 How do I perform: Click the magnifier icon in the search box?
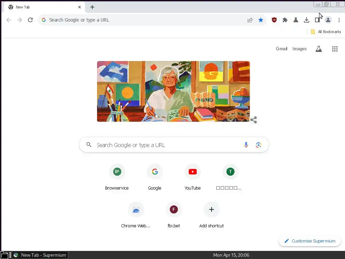[89, 145]
